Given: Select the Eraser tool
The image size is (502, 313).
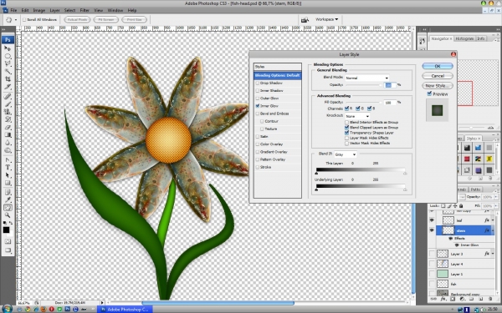Looking at the screenshot, I should click(x=8, y=127).
